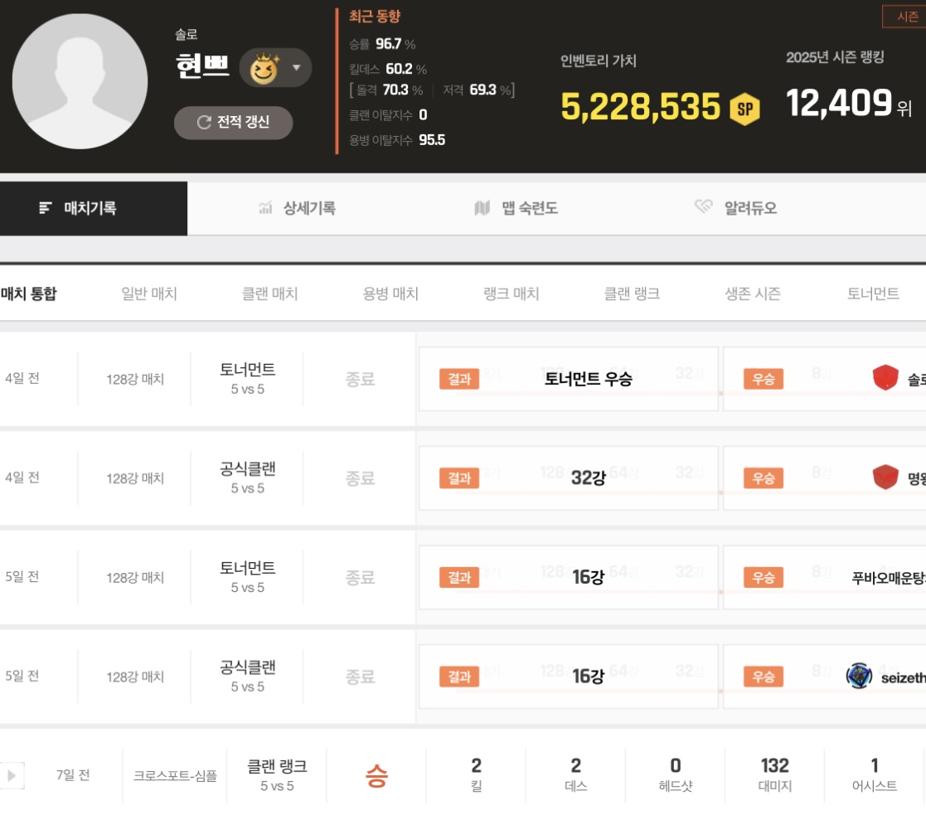Click the seizeth round clan logo
The height and width of the screenshot is (820, 926).
click(859, 677)
